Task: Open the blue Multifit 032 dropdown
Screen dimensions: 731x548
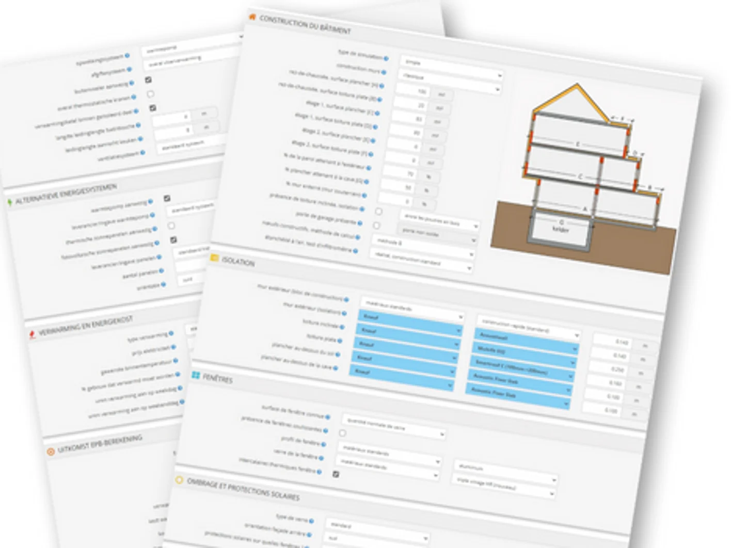Action: (x=524, y=356)
